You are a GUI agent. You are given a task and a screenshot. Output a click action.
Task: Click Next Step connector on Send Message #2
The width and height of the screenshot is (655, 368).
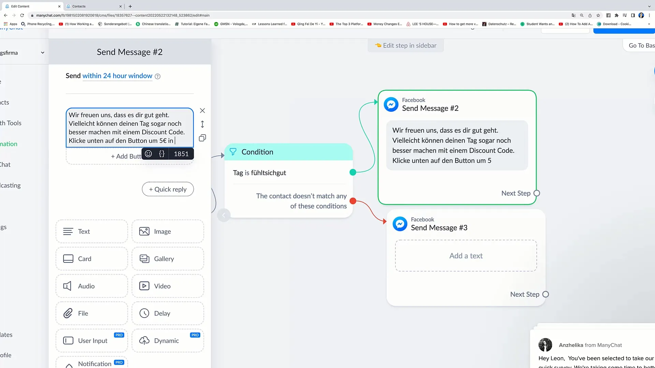[x=537, y=193]
